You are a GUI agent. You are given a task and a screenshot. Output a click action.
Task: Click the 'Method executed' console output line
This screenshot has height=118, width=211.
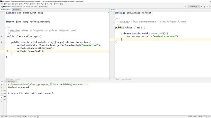pos(18,88)
